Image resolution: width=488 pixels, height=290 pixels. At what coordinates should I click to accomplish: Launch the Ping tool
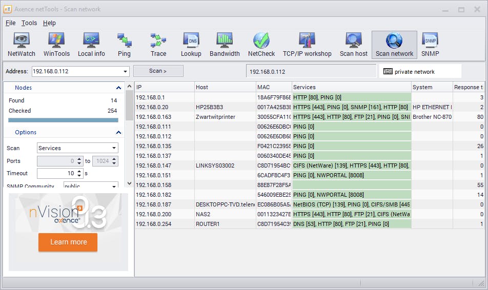click(124, 45)
